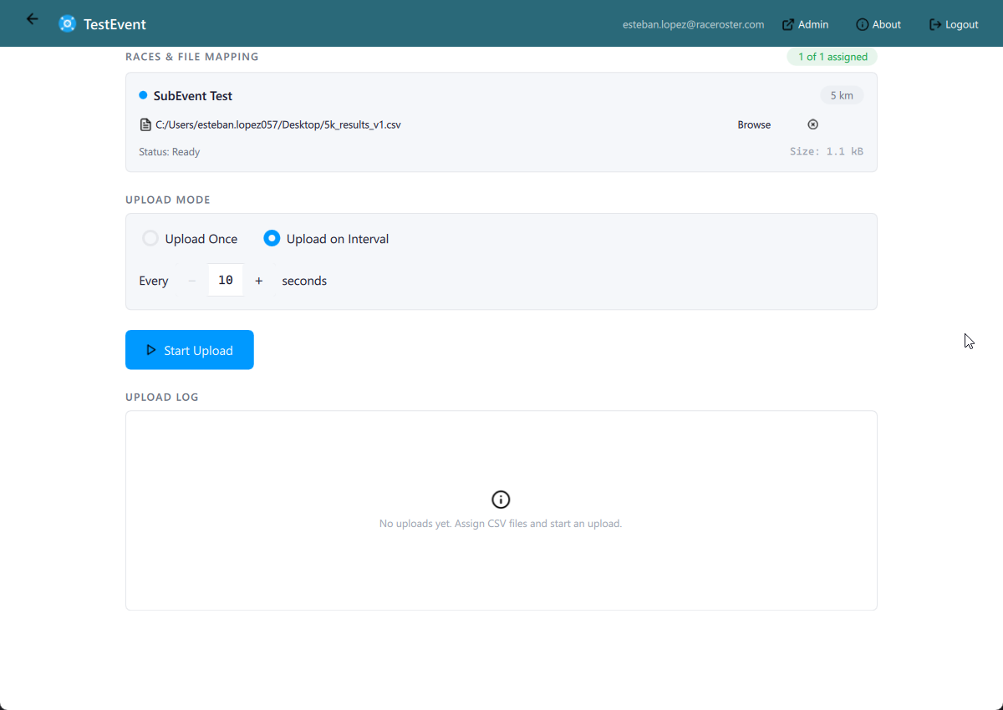Click the interval seconds input field
The width and height of the screenshot is (1003, 710).
point(226,281)
